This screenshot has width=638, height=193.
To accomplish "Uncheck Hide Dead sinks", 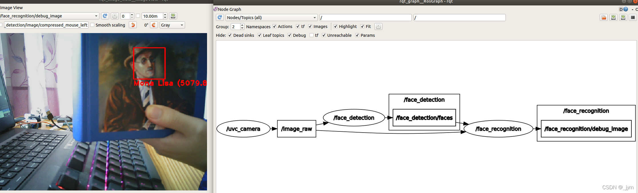I will (230, 35).
